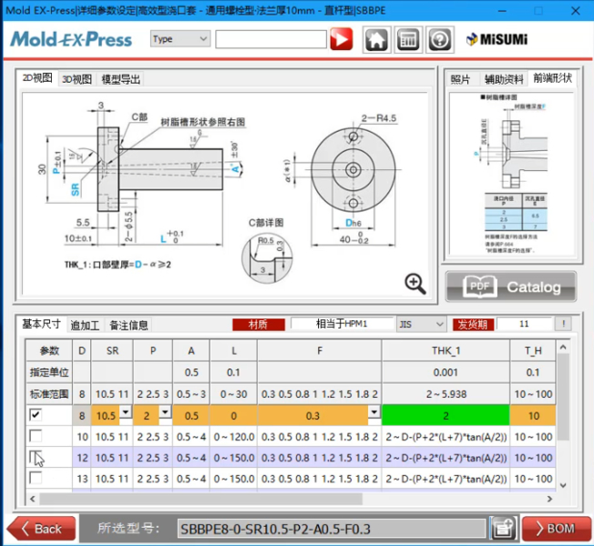This screenshot has height=546, width=594.
Task: Click the D value 13 cell
Action: click(x=82, y=479)
